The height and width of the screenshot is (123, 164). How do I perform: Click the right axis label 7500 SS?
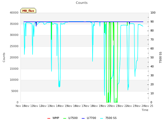[x=160, y=57]
